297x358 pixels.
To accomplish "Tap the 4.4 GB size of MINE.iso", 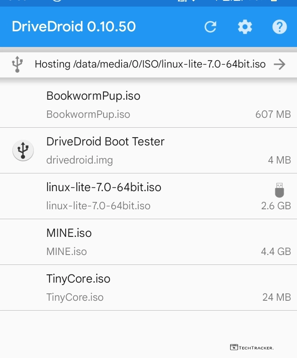I will click(x=276, y=251).
